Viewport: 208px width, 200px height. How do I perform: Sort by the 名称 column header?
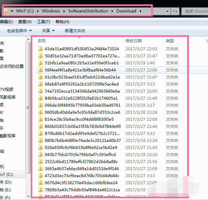pyautogui.click(x=42, y=41)
